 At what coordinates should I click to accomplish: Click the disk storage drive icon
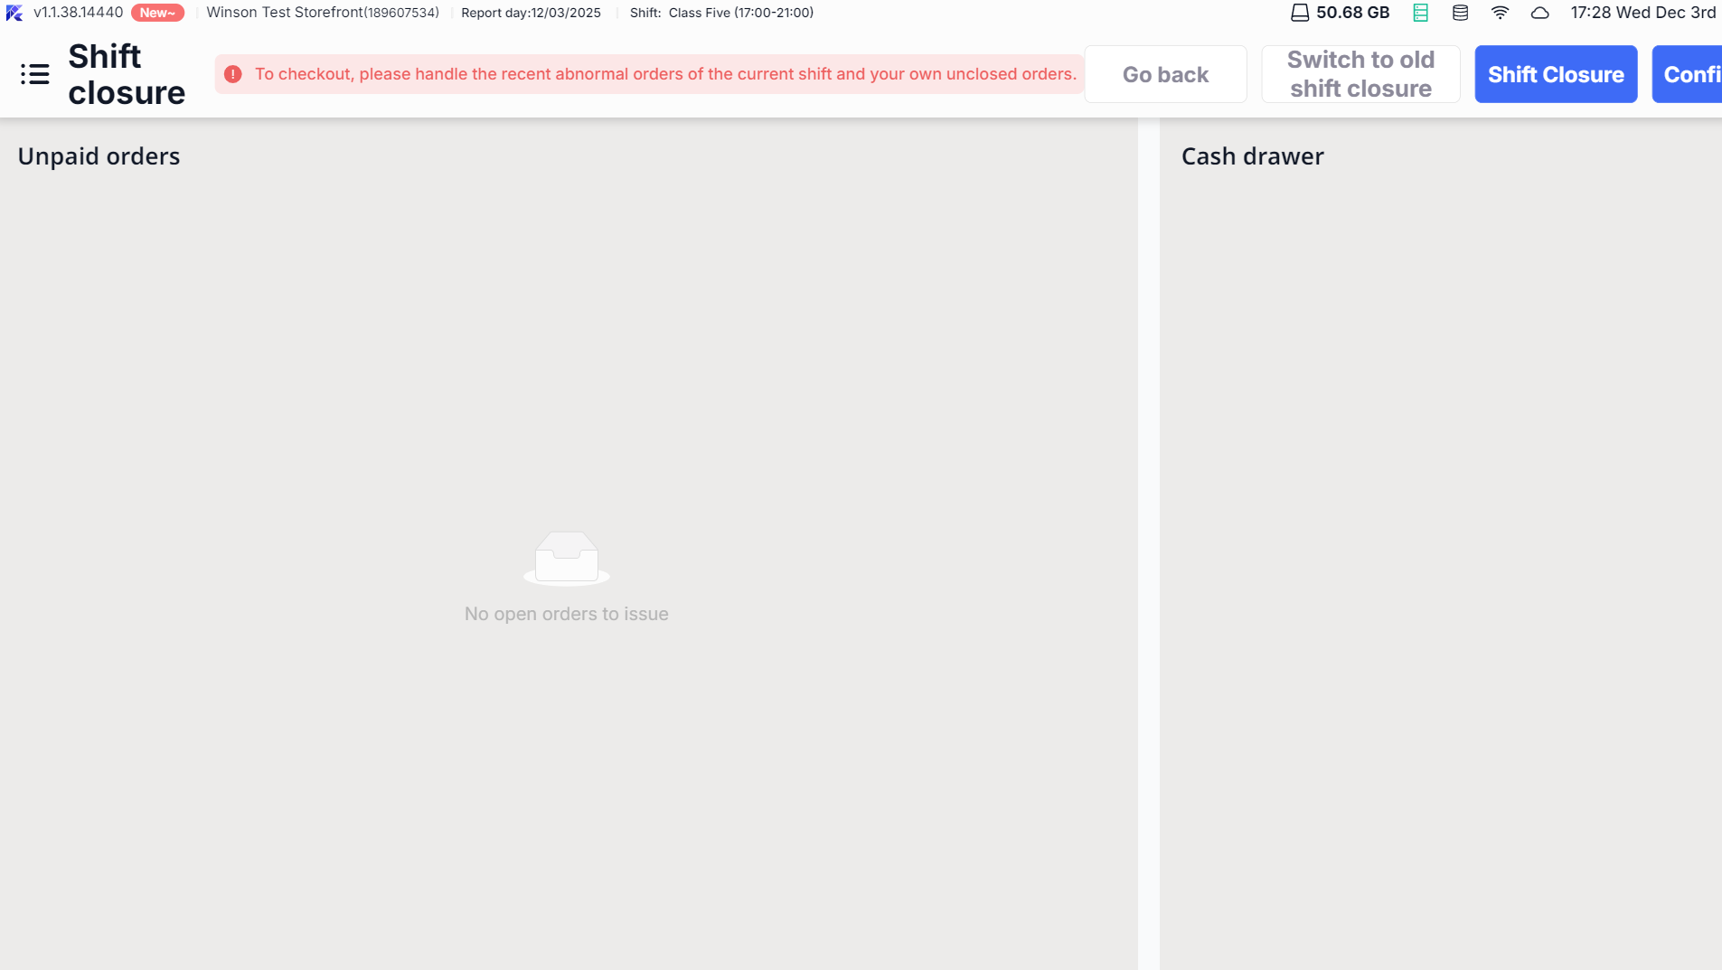1299,13
